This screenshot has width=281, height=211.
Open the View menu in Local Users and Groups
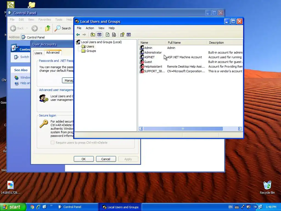[x=101, y=28]
